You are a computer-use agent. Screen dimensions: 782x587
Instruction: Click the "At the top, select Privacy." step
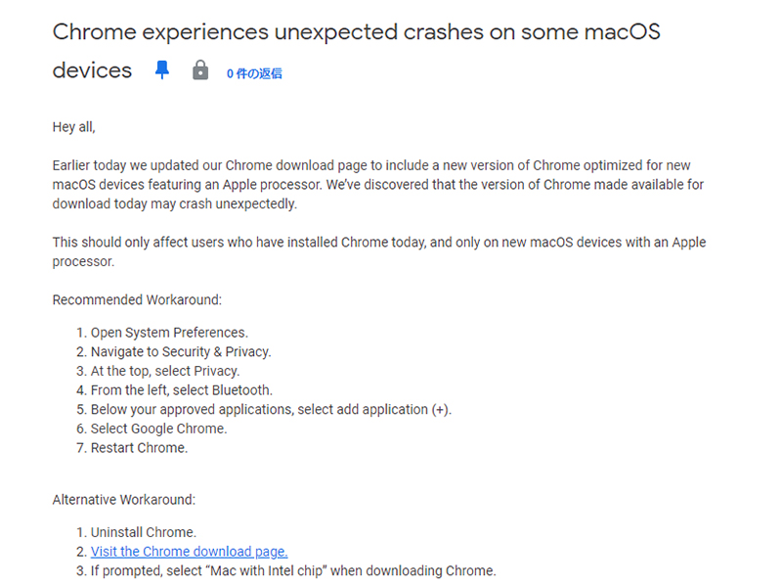165,371
